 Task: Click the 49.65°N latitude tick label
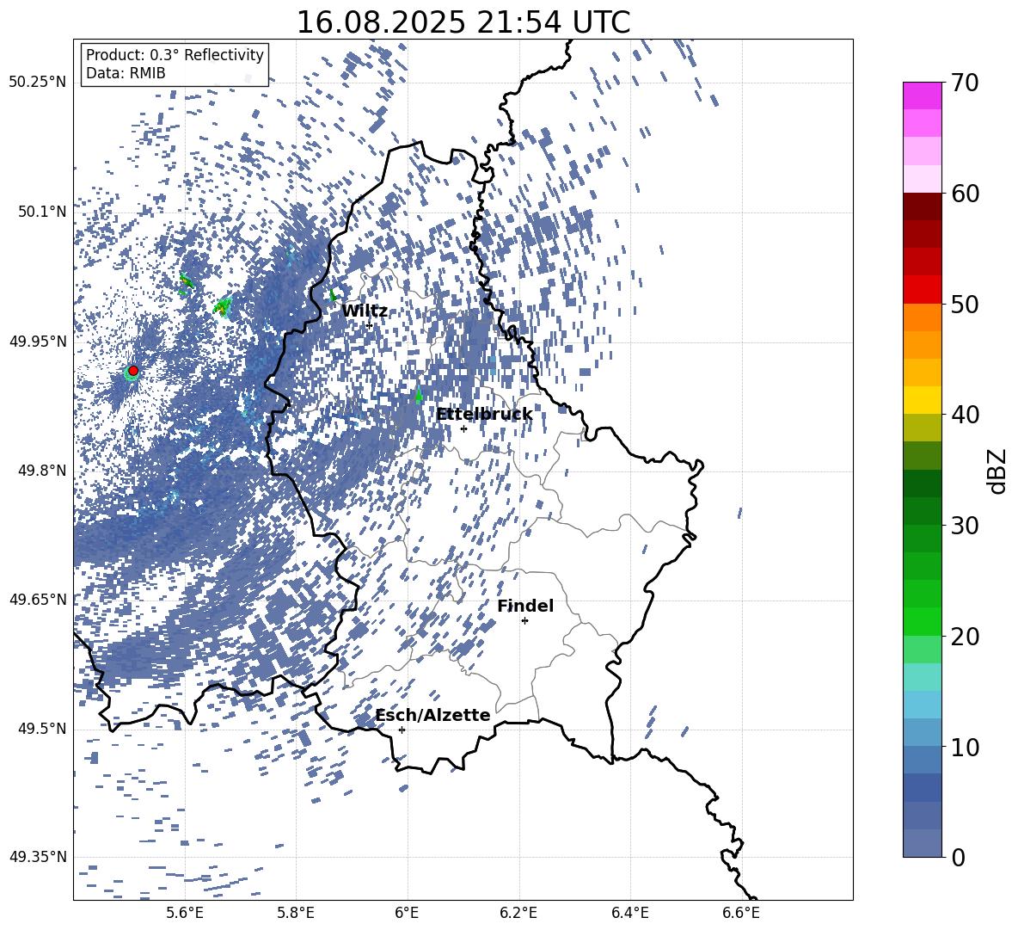pos(38,600)
